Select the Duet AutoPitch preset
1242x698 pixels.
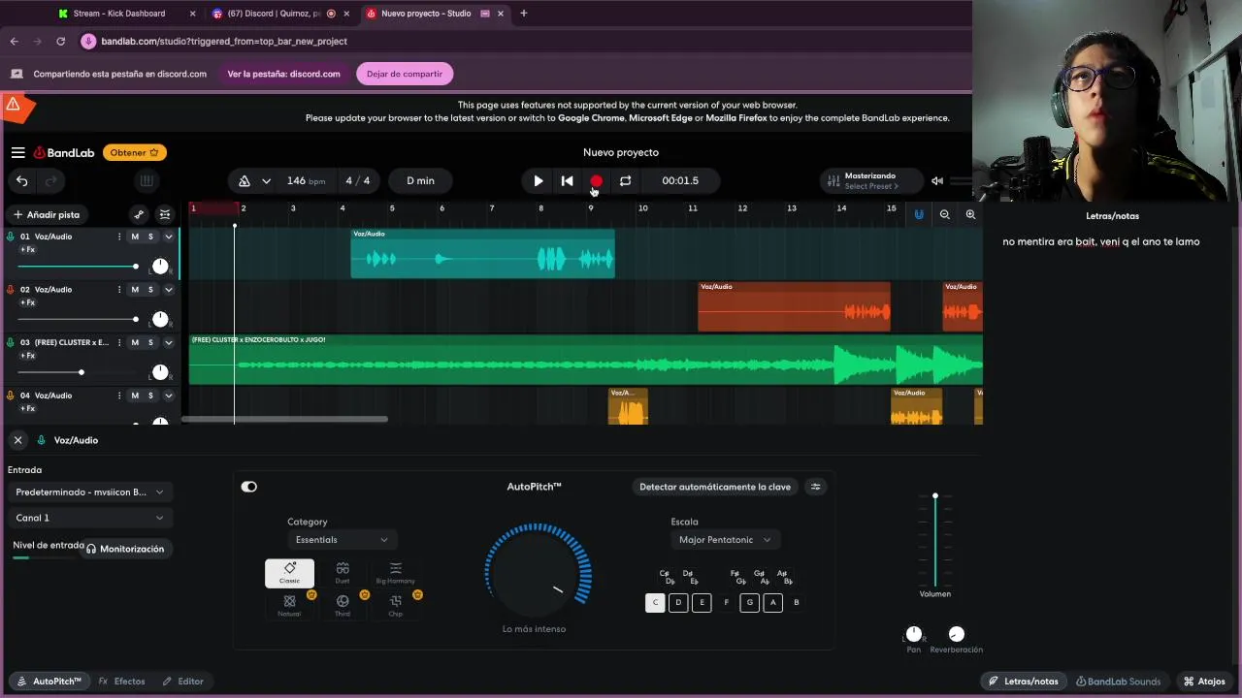pos(343,573)
